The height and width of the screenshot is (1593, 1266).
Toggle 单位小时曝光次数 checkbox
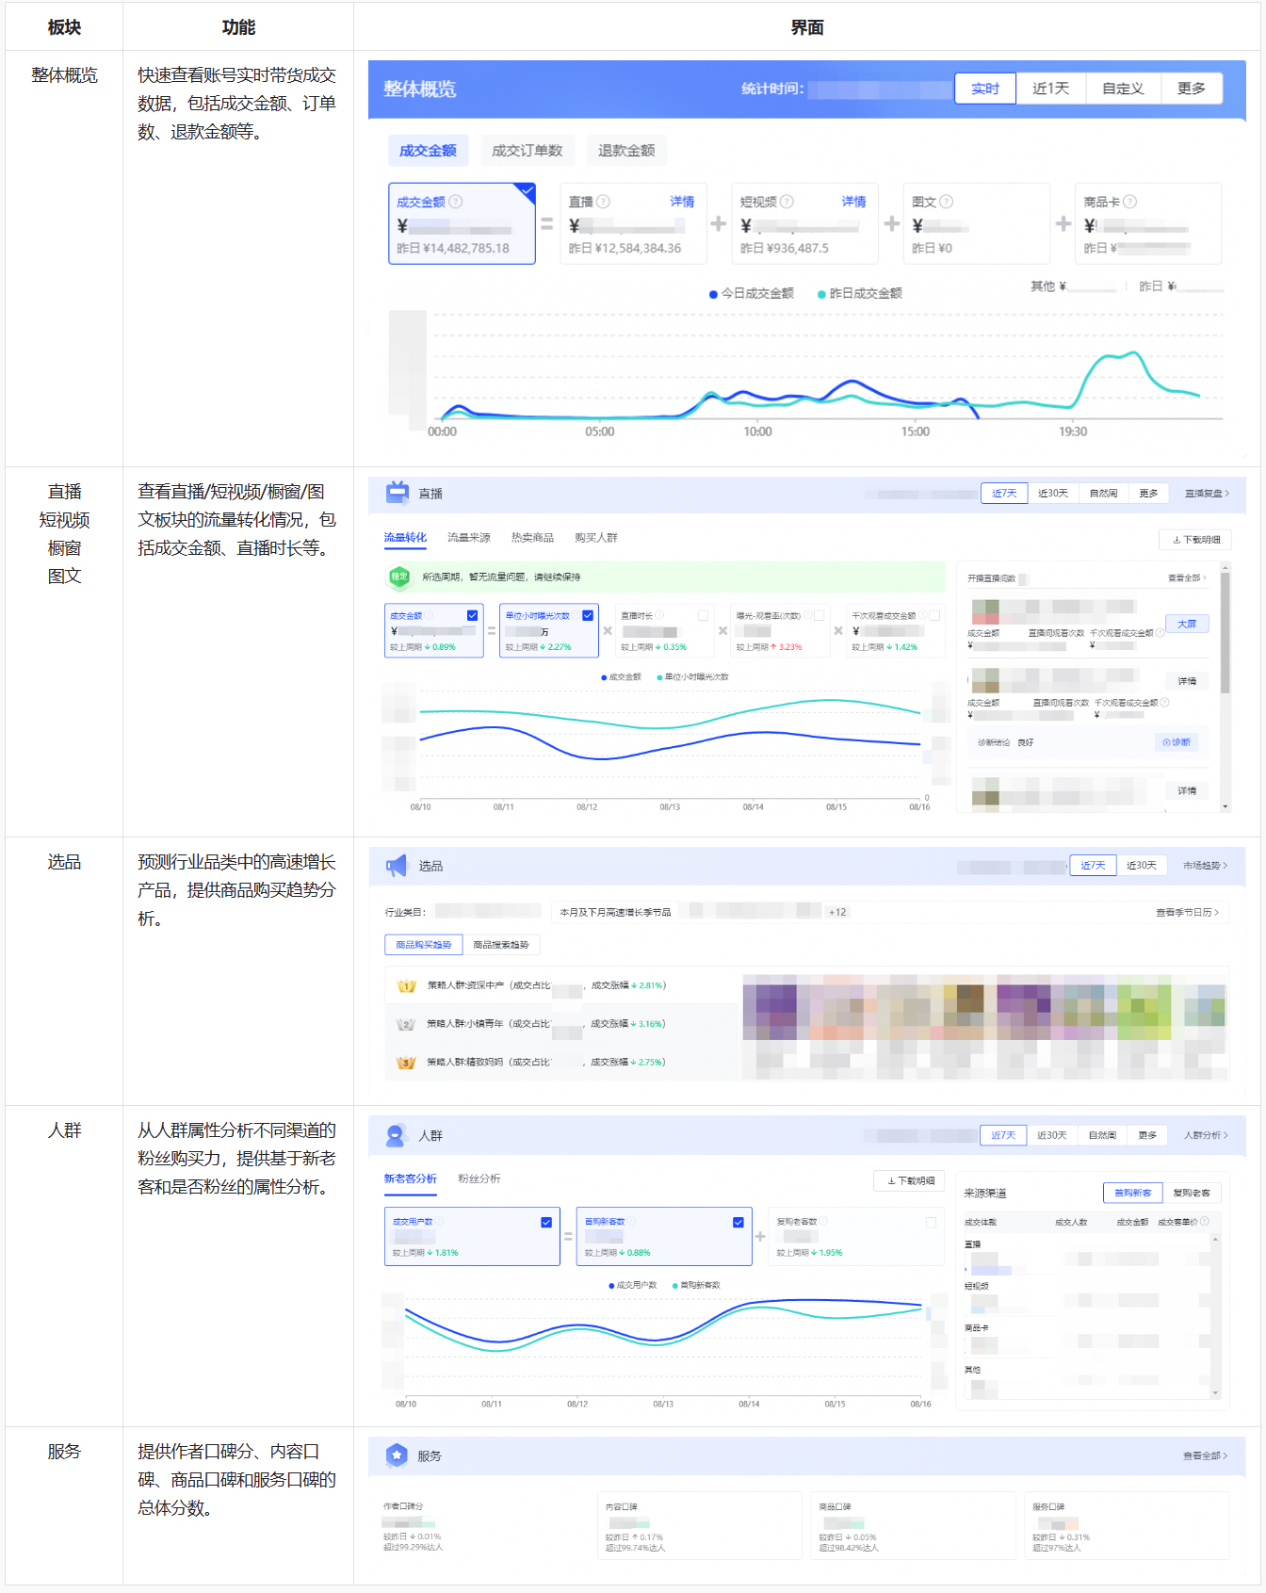(588, 615)
